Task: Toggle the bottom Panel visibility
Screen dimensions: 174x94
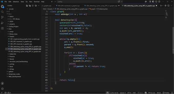Action: [x=156, y=2]
